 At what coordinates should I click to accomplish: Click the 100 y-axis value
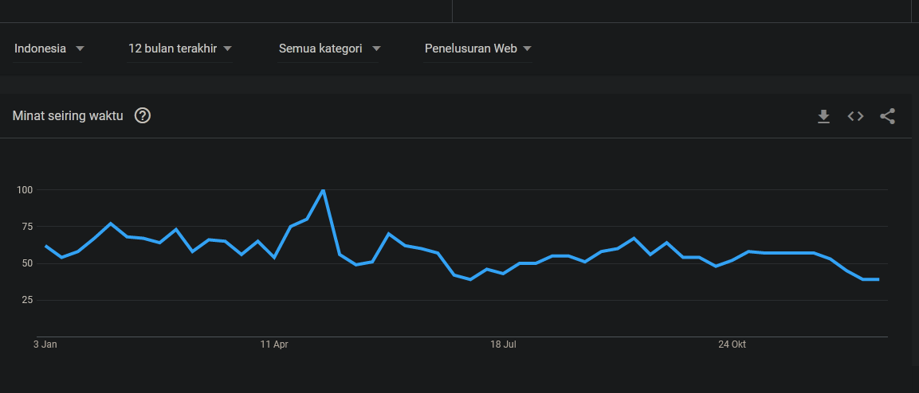[x=26, y=189]
